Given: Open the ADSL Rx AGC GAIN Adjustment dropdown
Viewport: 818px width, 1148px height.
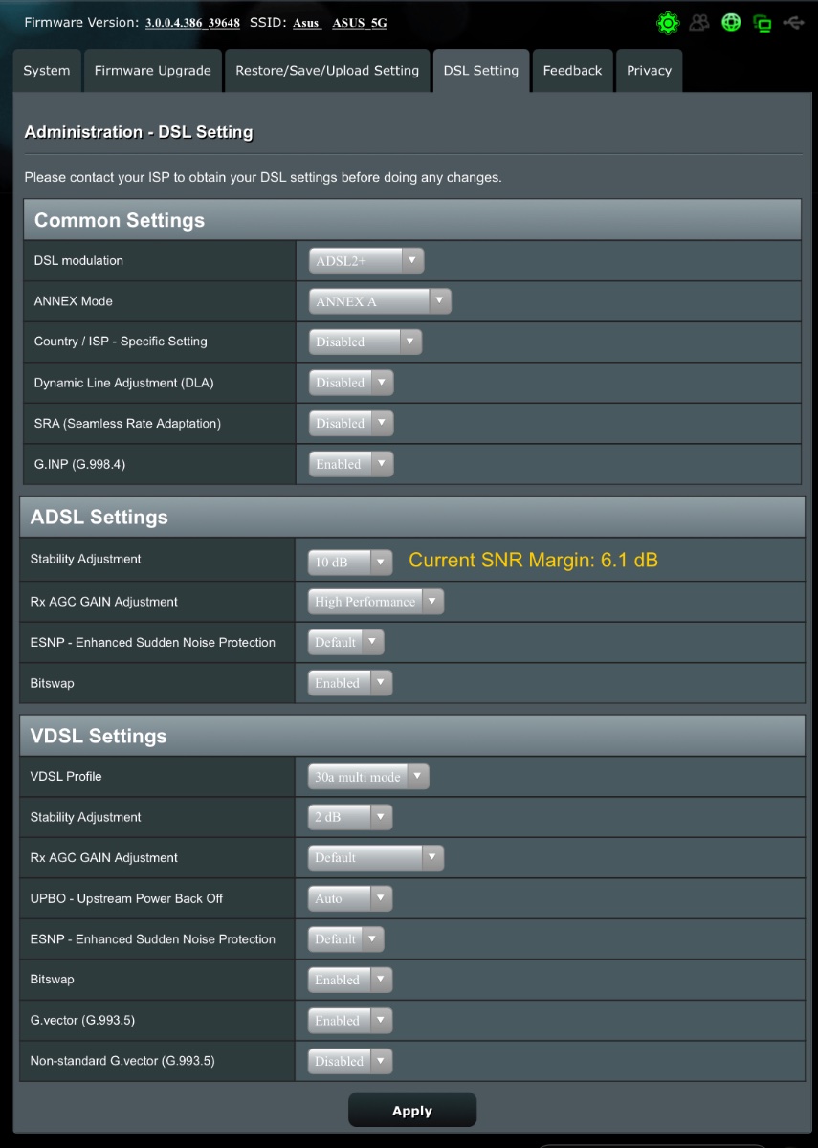Looking at the screenshot, I should tap(375, 602).
